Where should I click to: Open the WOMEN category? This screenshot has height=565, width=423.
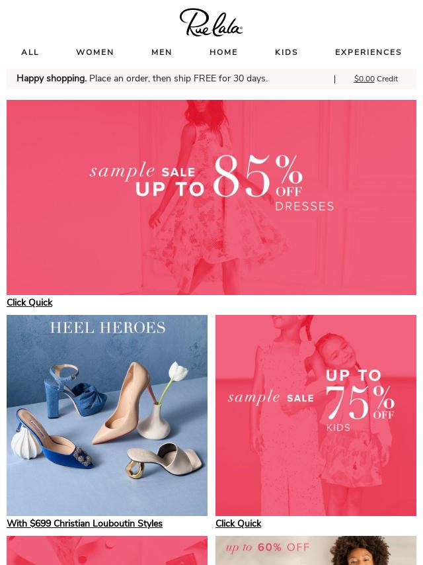point(95,52)
